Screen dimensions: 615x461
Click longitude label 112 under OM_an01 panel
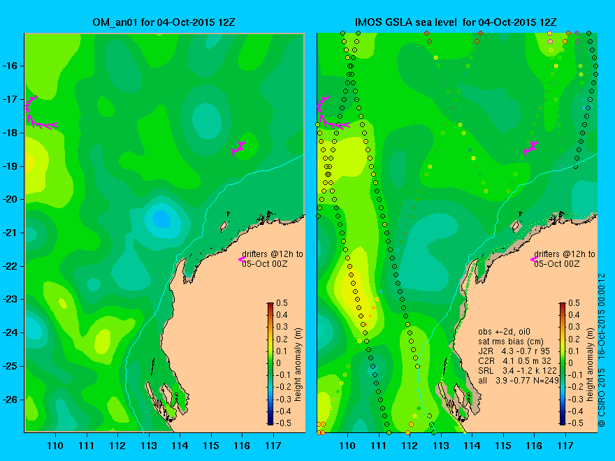[x=117, y=446]
